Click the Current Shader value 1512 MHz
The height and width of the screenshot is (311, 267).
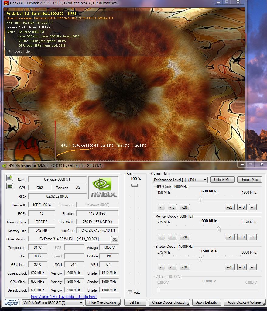tap(109, 273)
